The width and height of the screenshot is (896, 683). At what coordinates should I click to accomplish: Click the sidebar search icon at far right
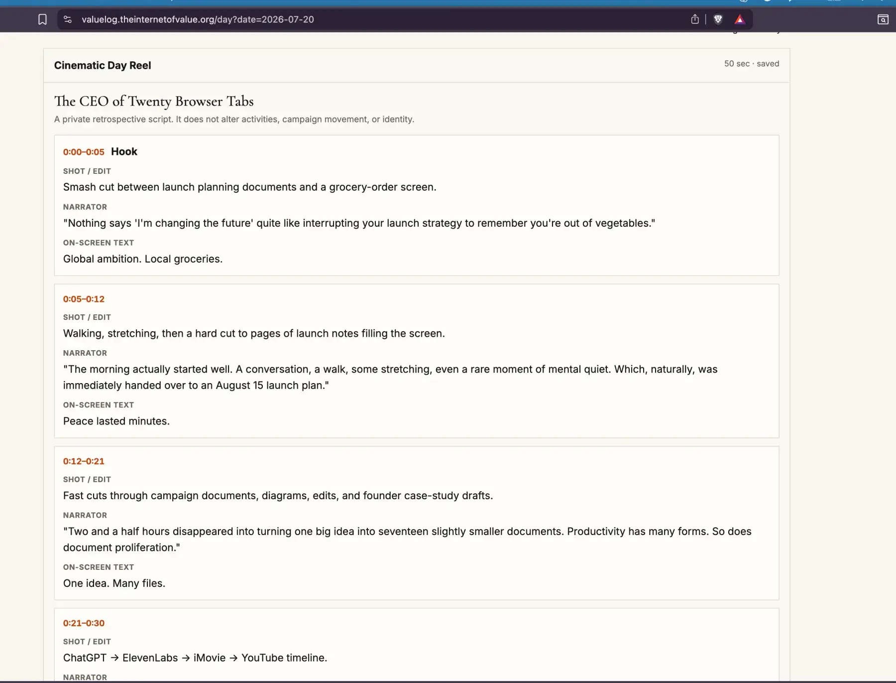[883, 19]
